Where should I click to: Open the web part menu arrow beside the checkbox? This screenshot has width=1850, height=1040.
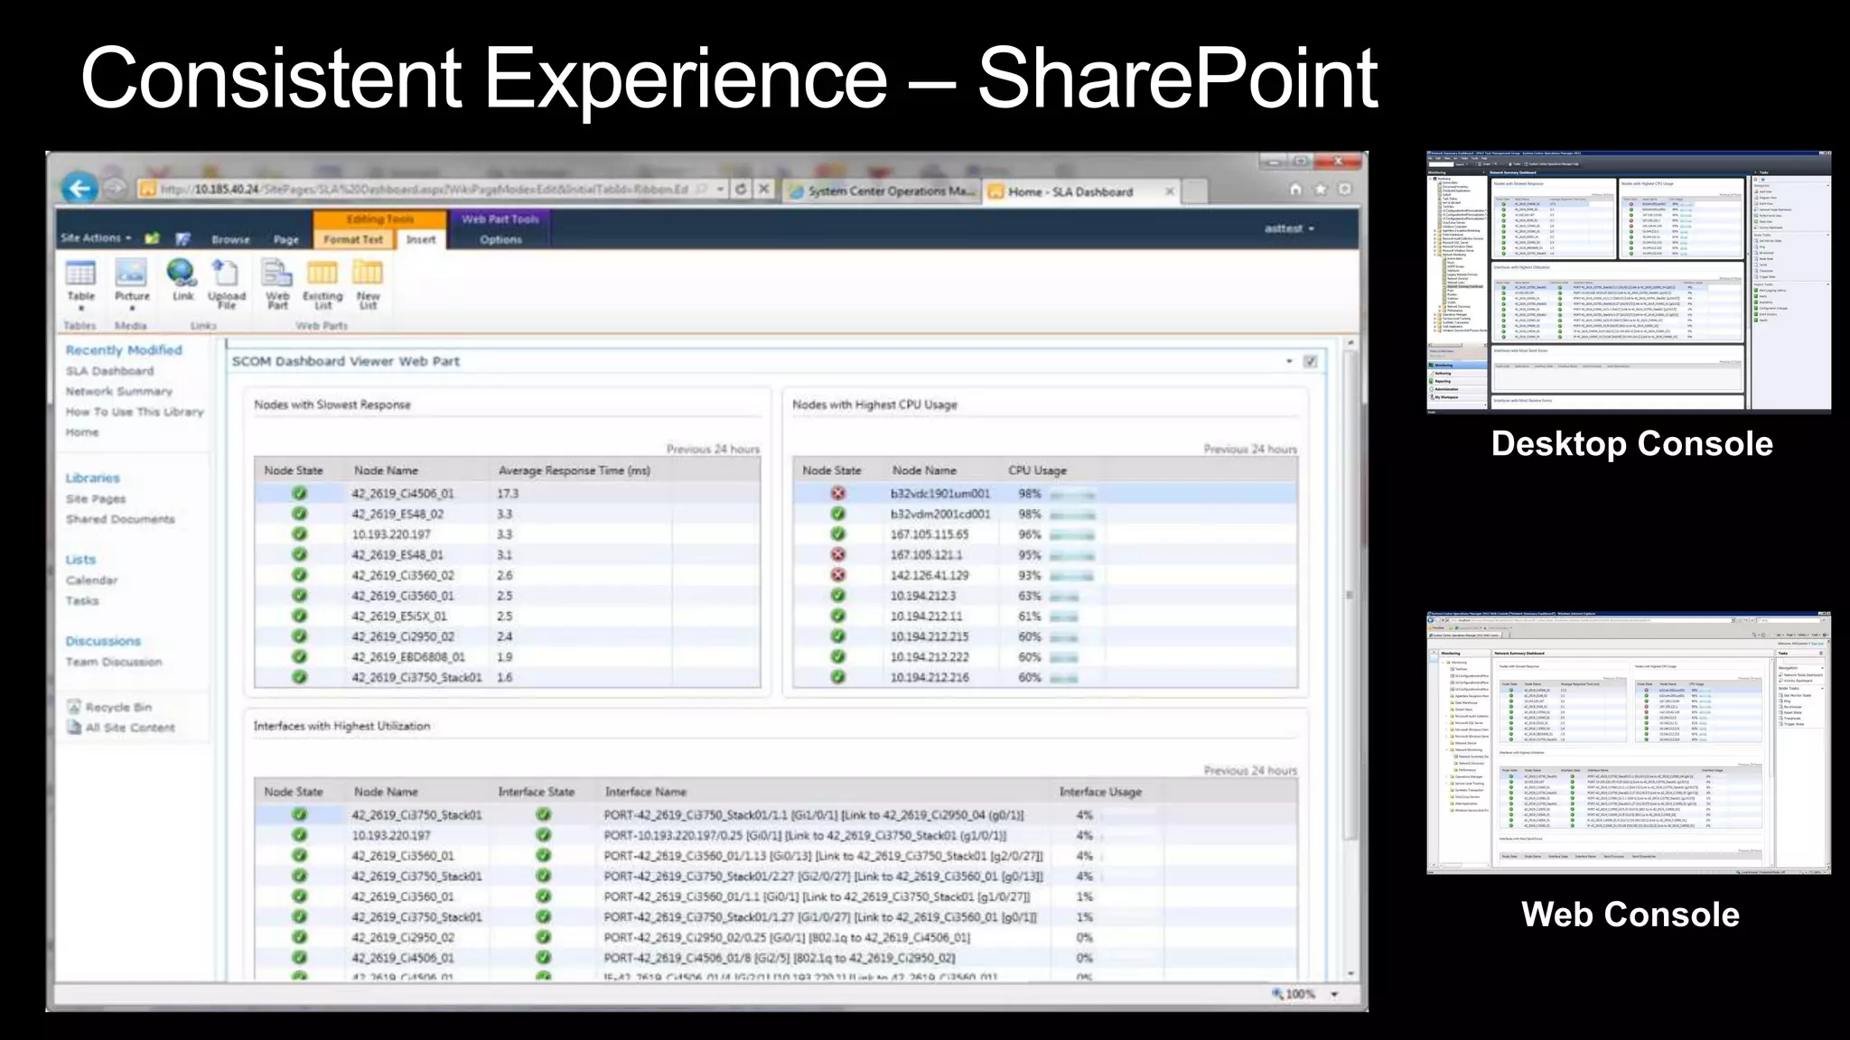(x=1289, y=361)
